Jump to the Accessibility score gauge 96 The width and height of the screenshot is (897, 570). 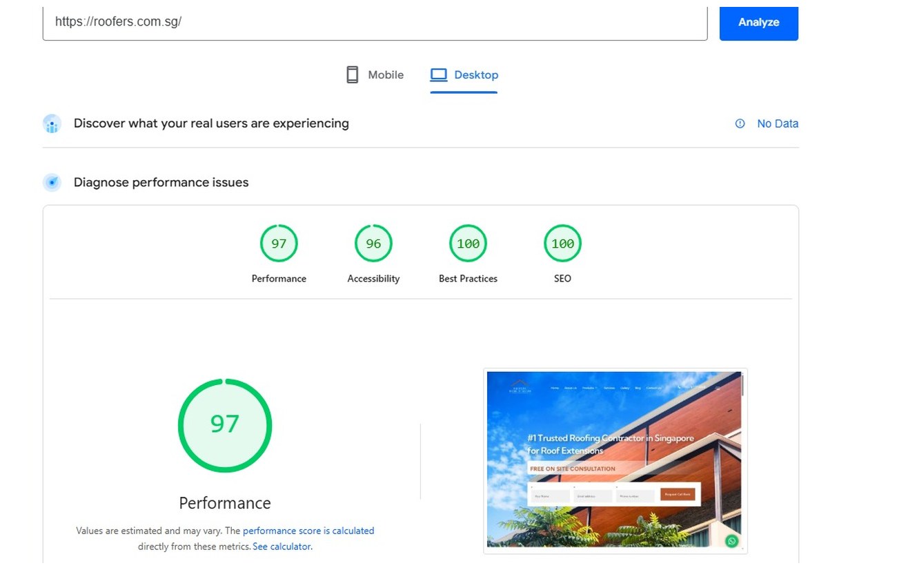pyautogui.click(x=373, y=244)
